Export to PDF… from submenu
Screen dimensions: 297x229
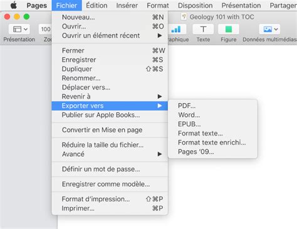[x=213, y=105]
